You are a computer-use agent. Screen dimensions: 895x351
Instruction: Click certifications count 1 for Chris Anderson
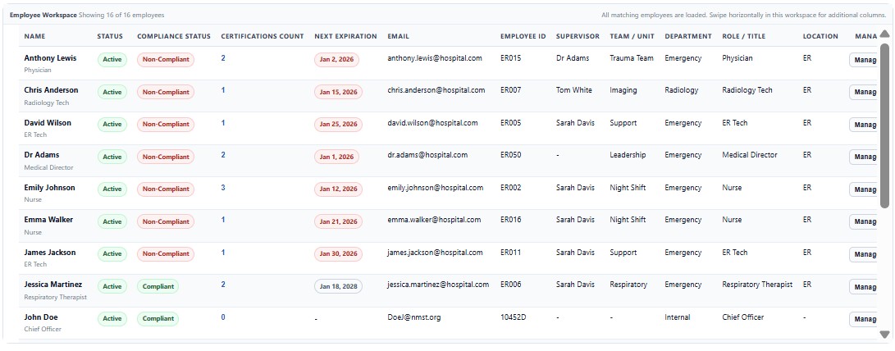(x=223, y=90)
